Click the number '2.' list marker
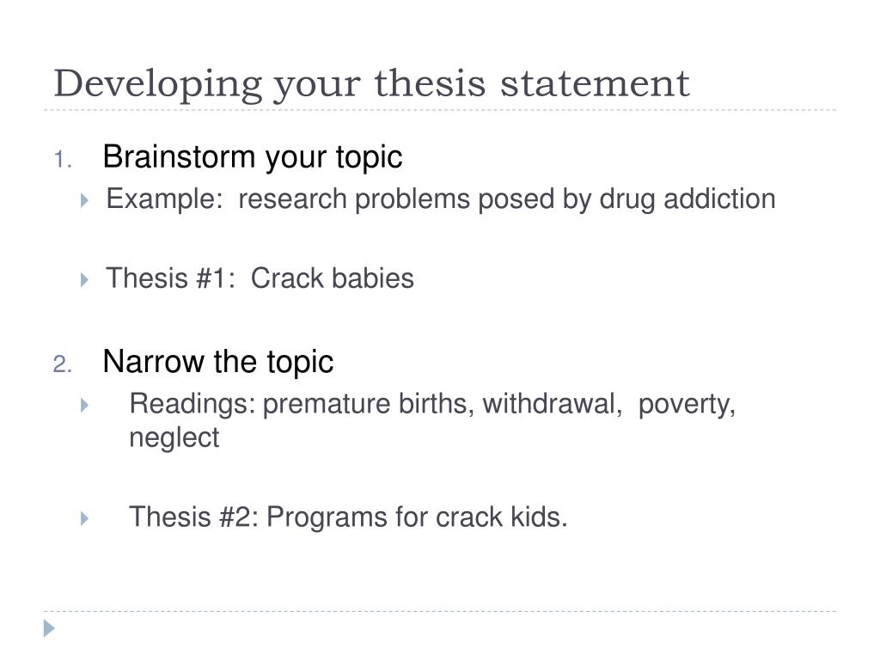 (63, 364)
